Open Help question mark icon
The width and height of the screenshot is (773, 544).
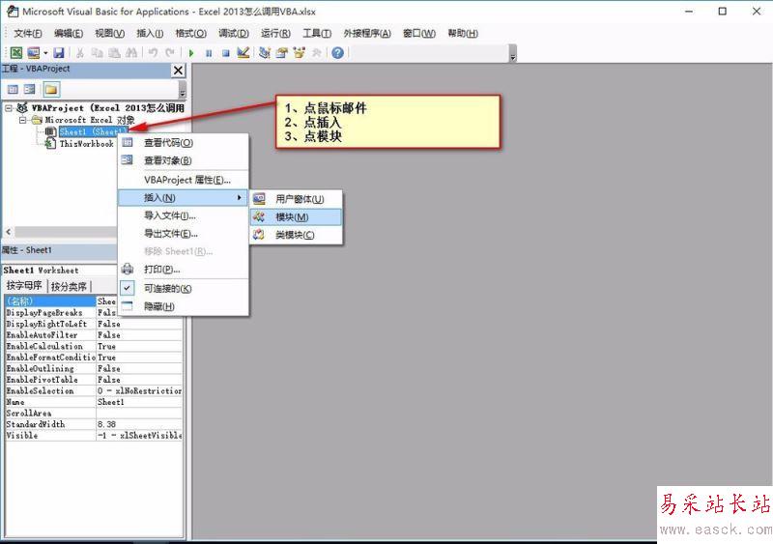pos(337,53)
